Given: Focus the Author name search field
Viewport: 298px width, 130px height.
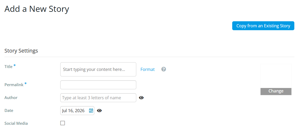Looking at the screenshot, I should (x=98, y=98).
